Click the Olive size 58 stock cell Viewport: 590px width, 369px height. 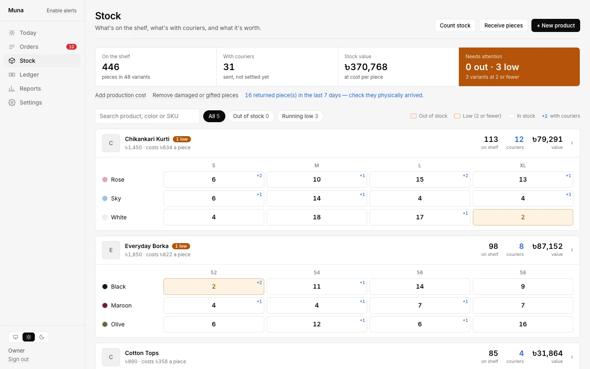point(523,324)
